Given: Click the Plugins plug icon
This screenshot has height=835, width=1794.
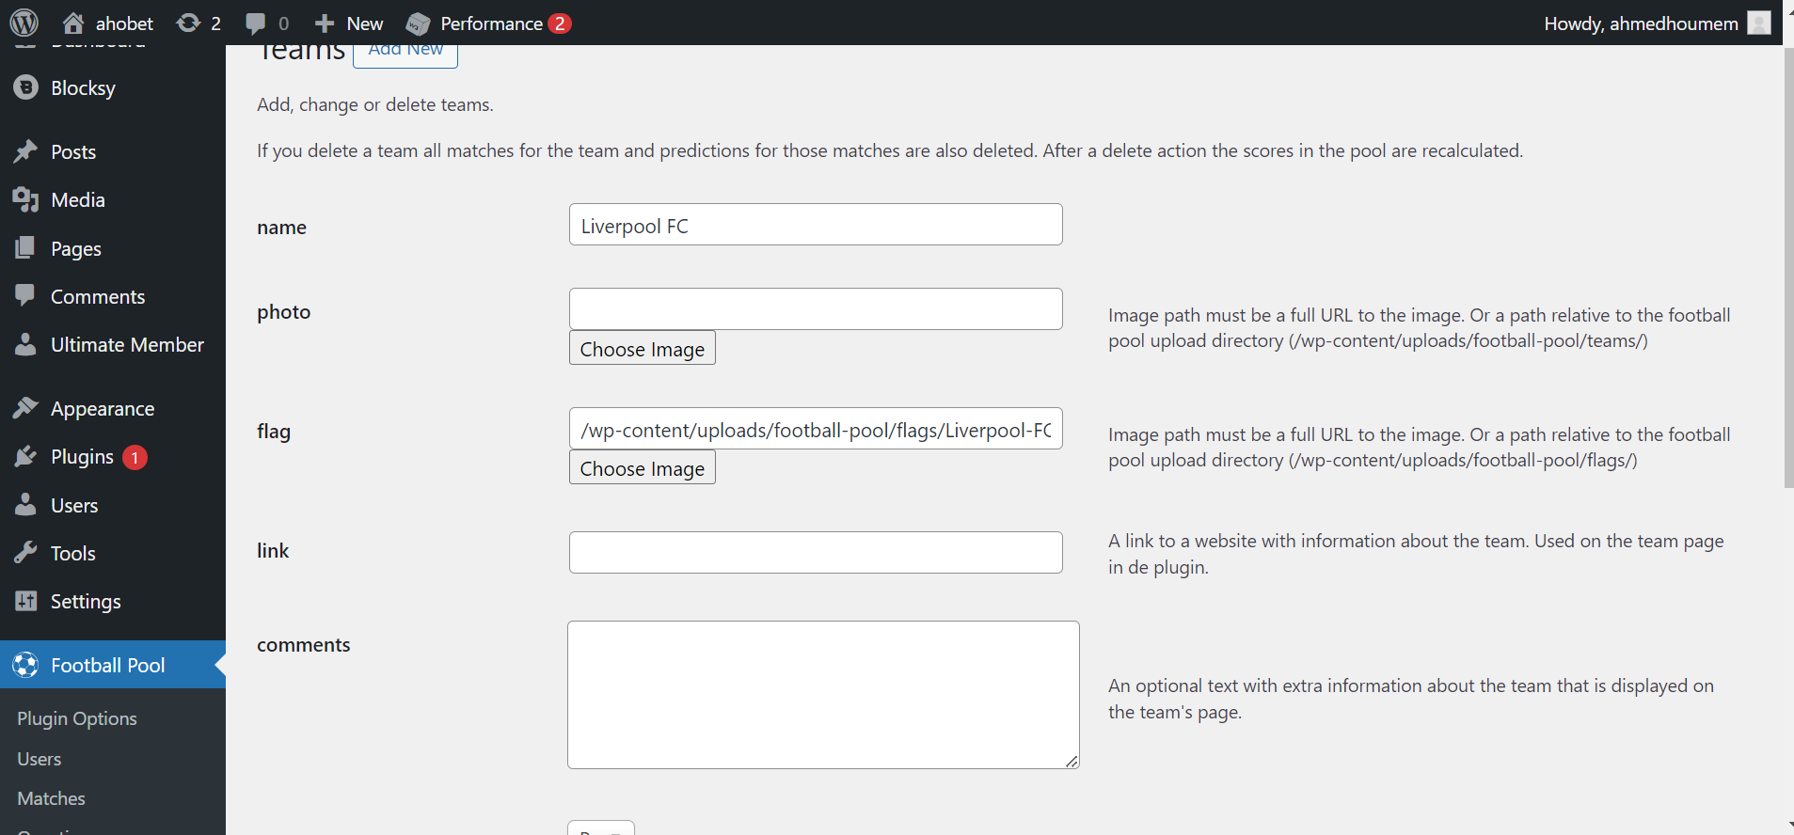Looking at the screenshot, I should [25, 456].
